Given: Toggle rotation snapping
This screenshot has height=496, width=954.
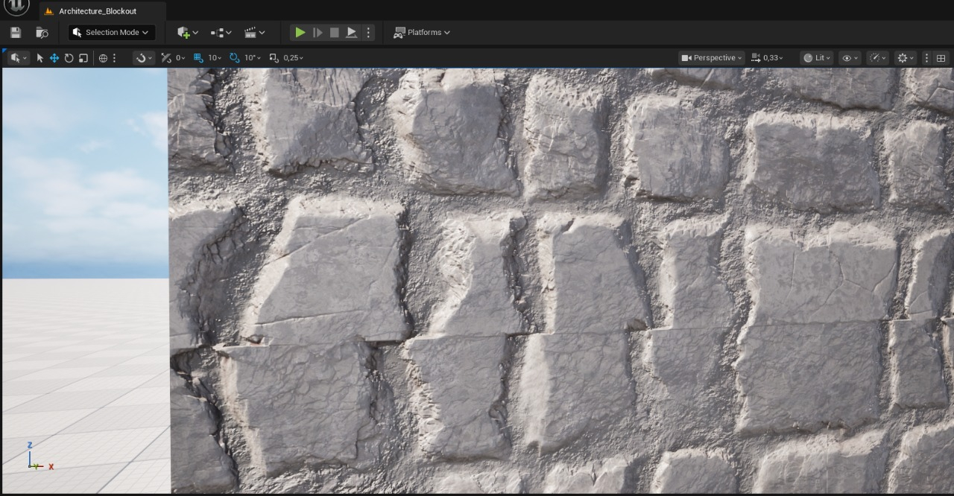Looking at the screenshot, I should point(235,58).
